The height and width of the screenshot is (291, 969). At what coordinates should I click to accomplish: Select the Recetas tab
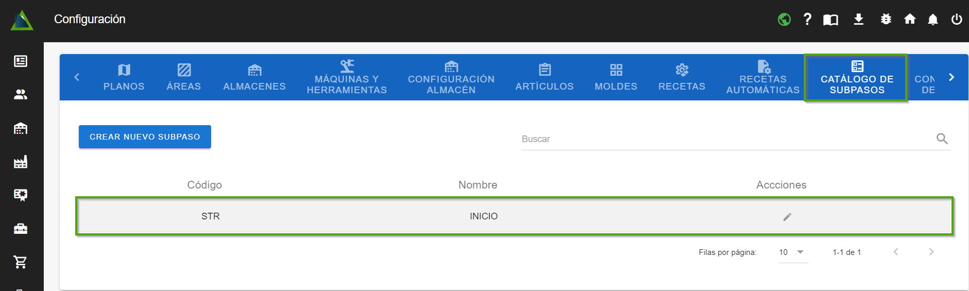point(682,77)
